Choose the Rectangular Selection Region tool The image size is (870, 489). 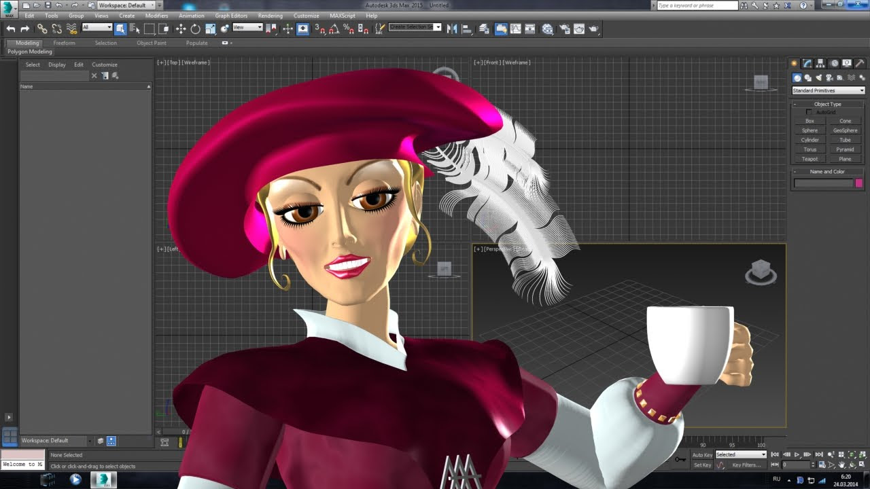150,29
